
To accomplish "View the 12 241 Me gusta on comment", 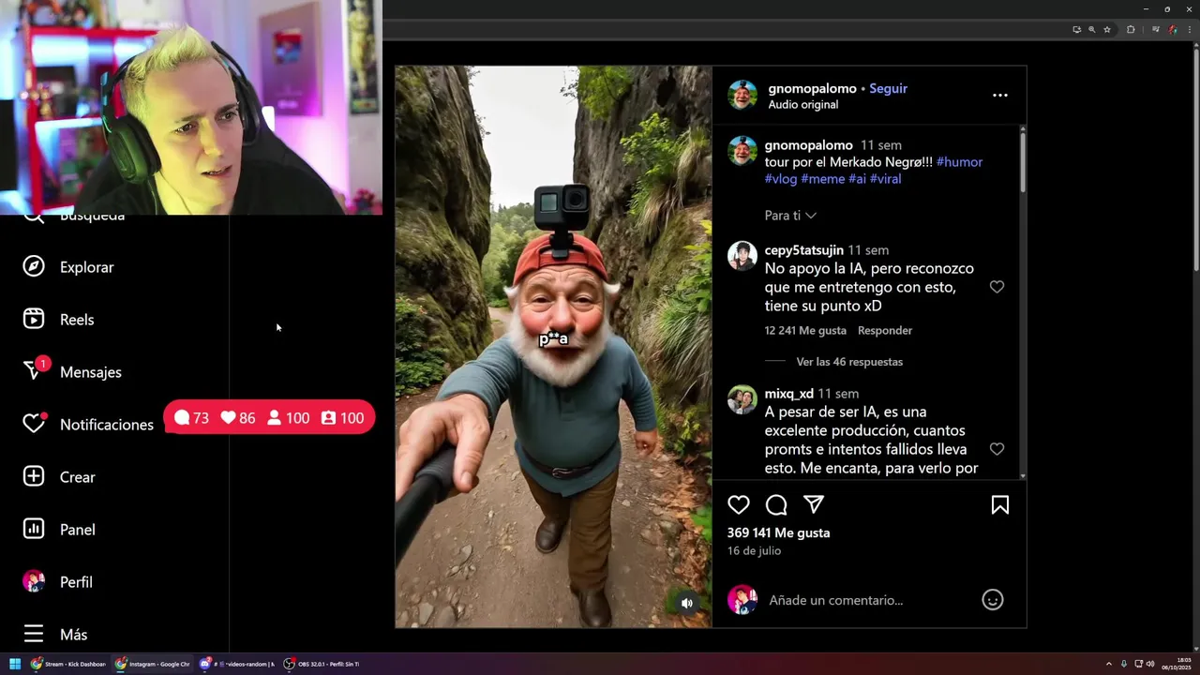I will click(x=805, y=330).
